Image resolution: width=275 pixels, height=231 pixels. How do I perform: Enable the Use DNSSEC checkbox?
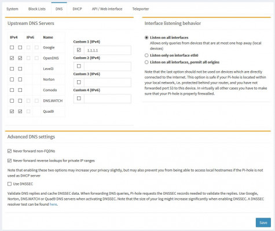point(9,184)
